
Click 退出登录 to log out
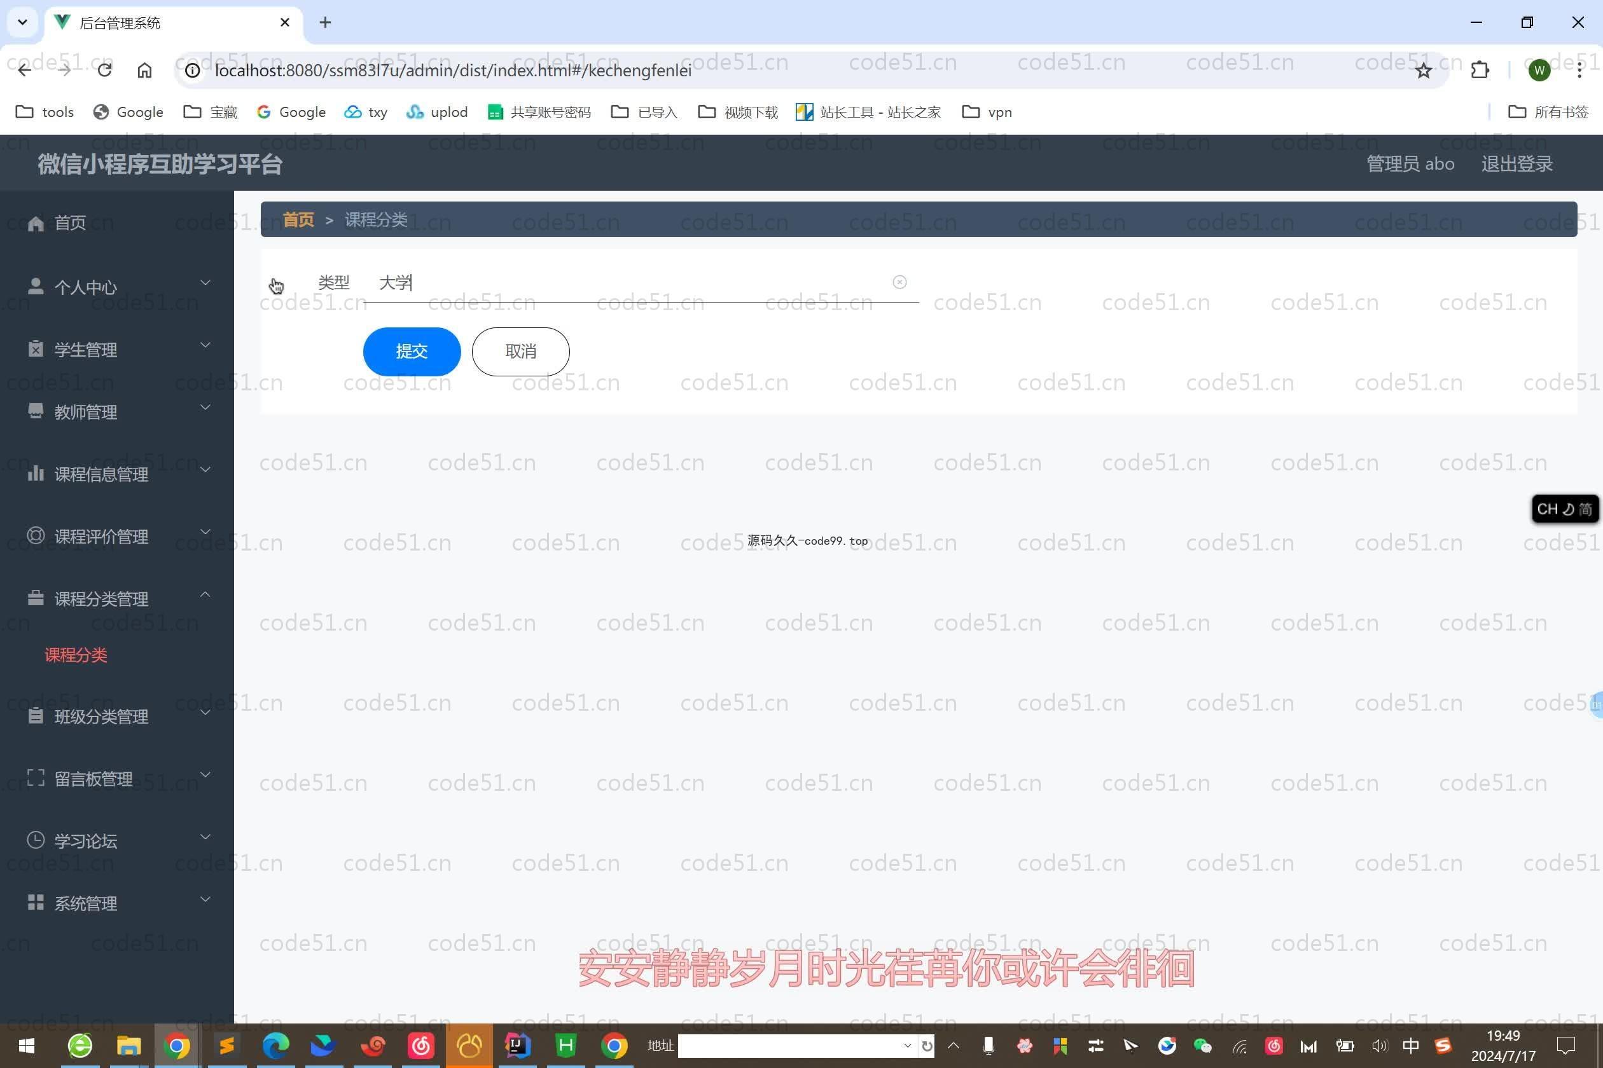click(x=1517, y=163)
